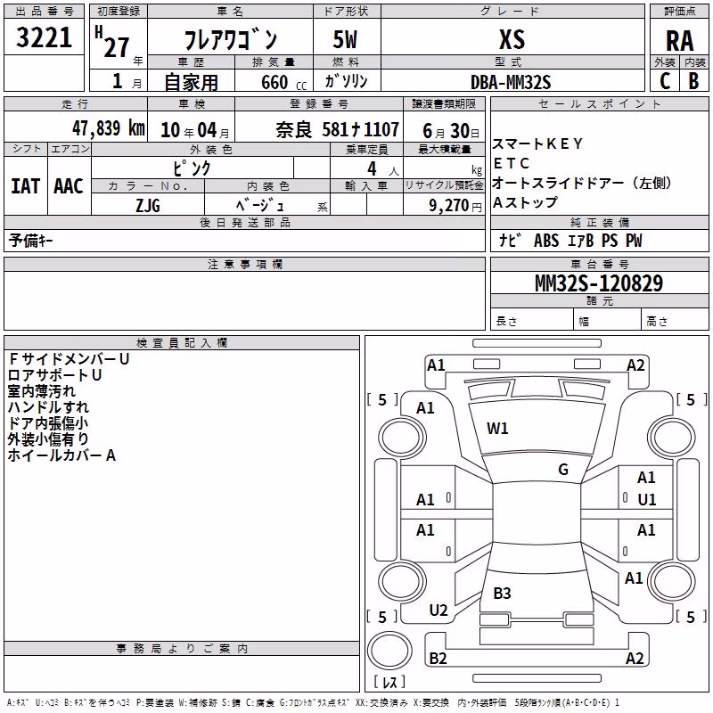Select mileage 47,839 km
Screen dimensions: 713x713
click(x=109, y=128)
